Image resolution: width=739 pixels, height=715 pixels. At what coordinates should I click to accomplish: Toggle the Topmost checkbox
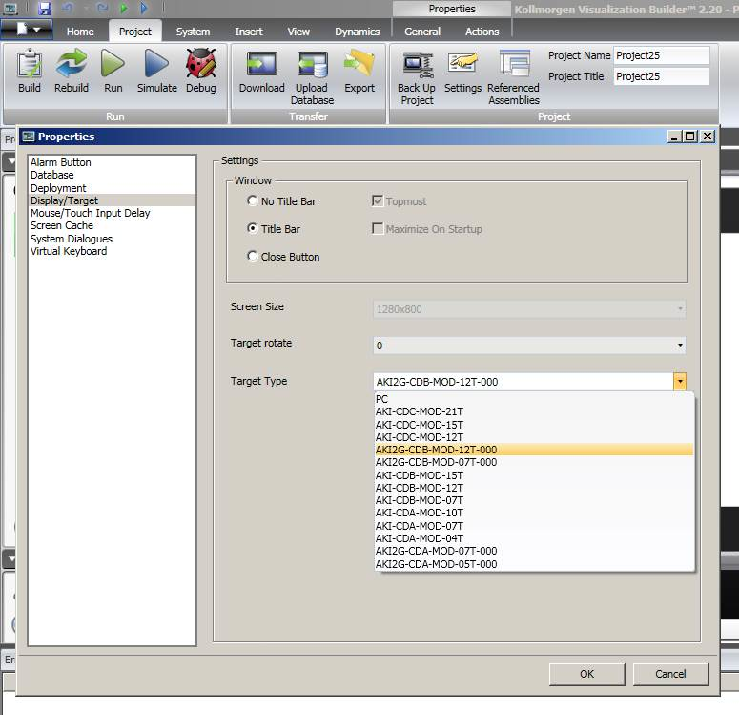378,201
